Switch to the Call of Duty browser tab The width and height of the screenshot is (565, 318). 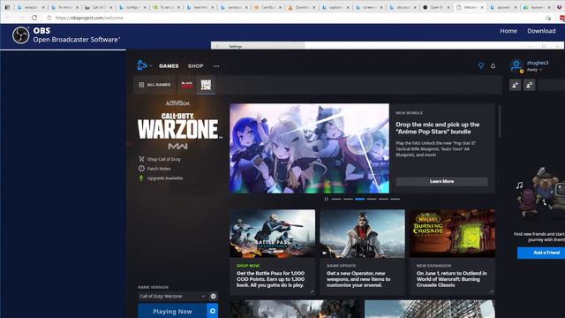click(x=98, y=7)
